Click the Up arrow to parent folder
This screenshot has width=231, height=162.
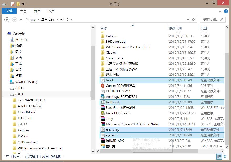[x=27, y=20]
